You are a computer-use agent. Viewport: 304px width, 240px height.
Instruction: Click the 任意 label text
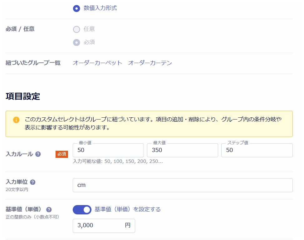pyautogui.click(x=89, y=29)
